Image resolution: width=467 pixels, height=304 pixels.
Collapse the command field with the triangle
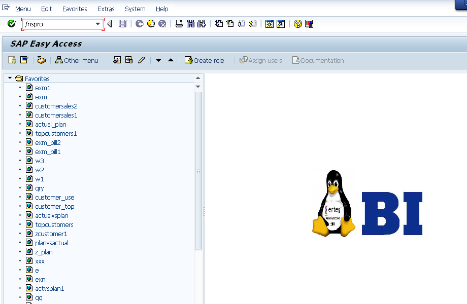[110, 24]
